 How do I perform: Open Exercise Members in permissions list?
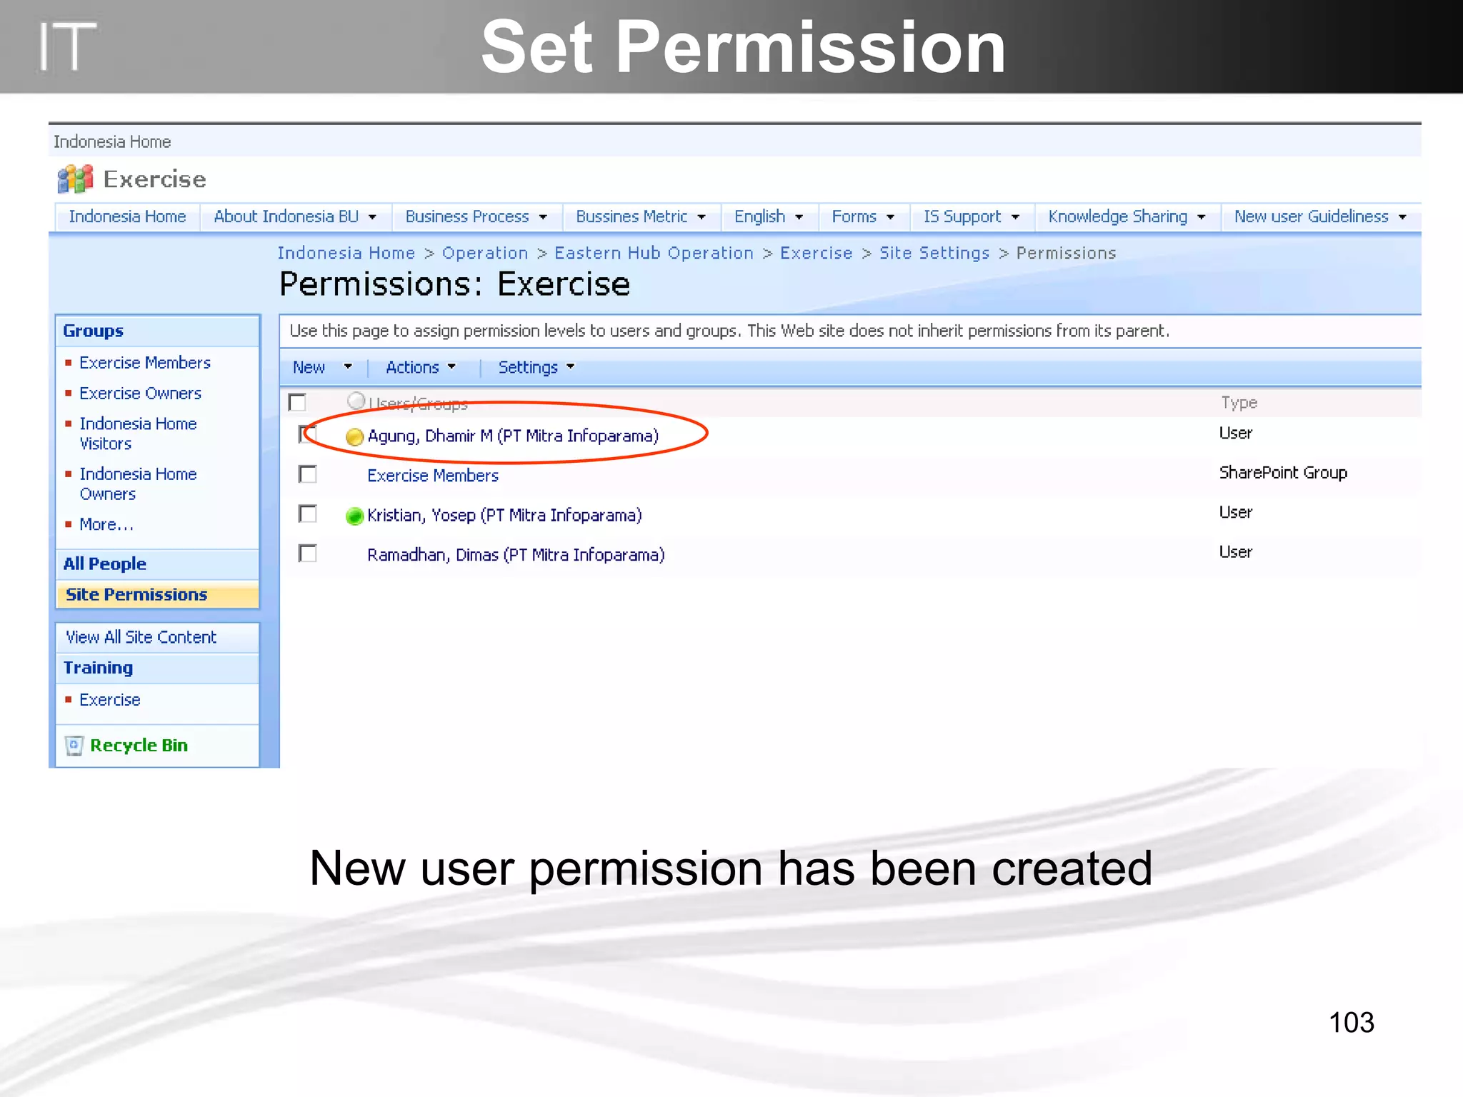click(433, 476)
